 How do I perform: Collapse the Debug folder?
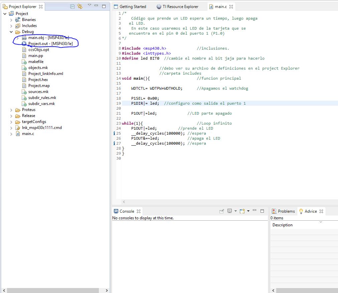pyautogui.click(x=11, y=32)
